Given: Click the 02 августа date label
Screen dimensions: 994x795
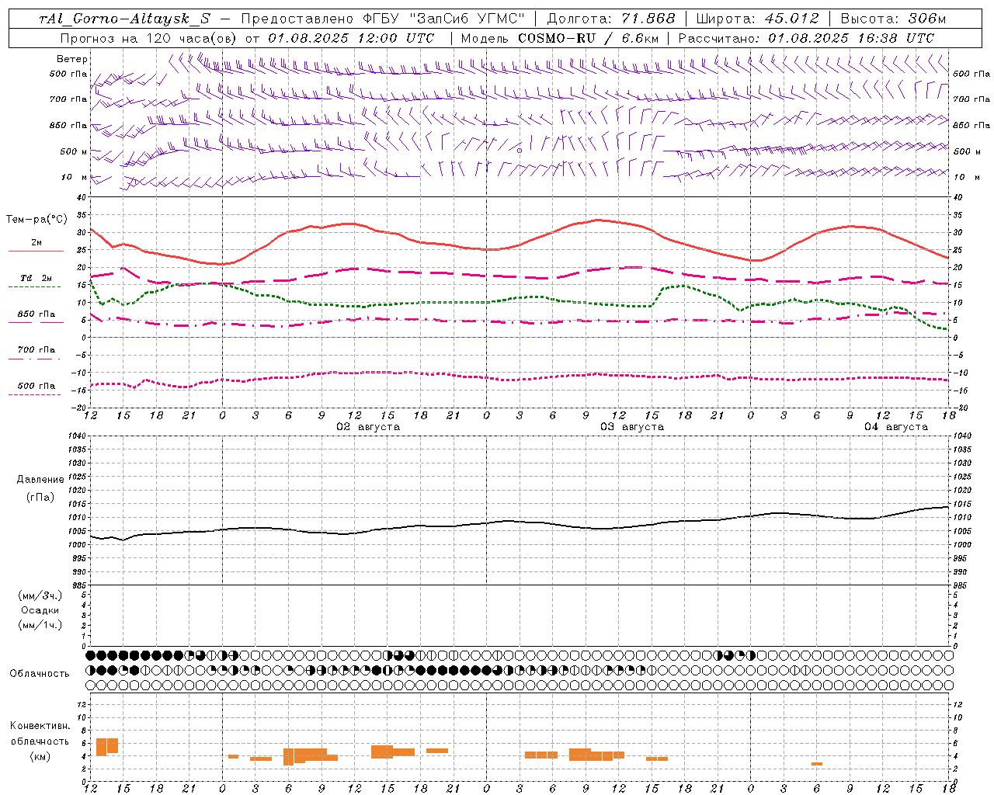Looking at the screenshot, I should click(368, 427).
